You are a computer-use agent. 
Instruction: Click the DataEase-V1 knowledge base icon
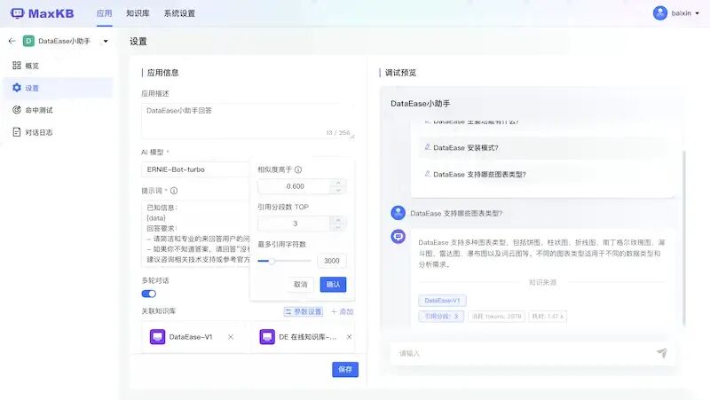click(157, 337)
